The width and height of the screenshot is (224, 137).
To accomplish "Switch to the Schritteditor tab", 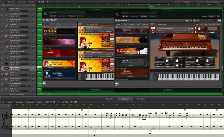I will (x=141, y=99).
